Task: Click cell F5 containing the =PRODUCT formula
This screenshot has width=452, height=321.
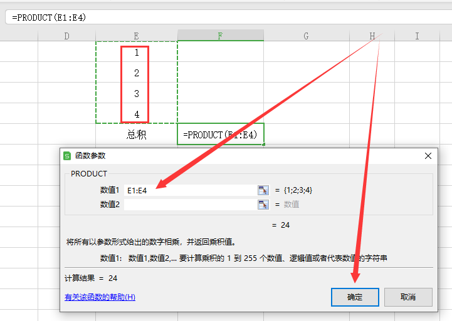Action: (221, 135)
